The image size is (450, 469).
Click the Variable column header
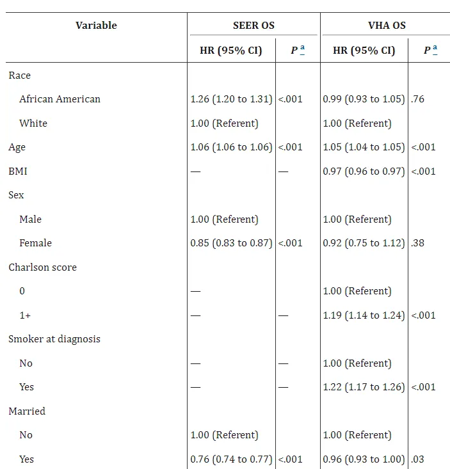point(96,26)
